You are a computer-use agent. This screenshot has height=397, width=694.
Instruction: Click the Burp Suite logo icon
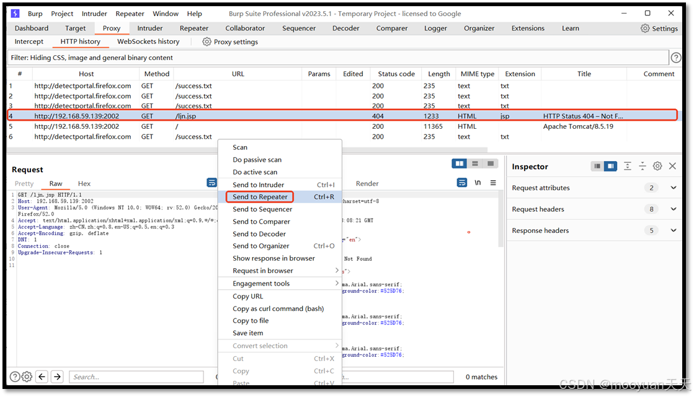click(15, 14)
